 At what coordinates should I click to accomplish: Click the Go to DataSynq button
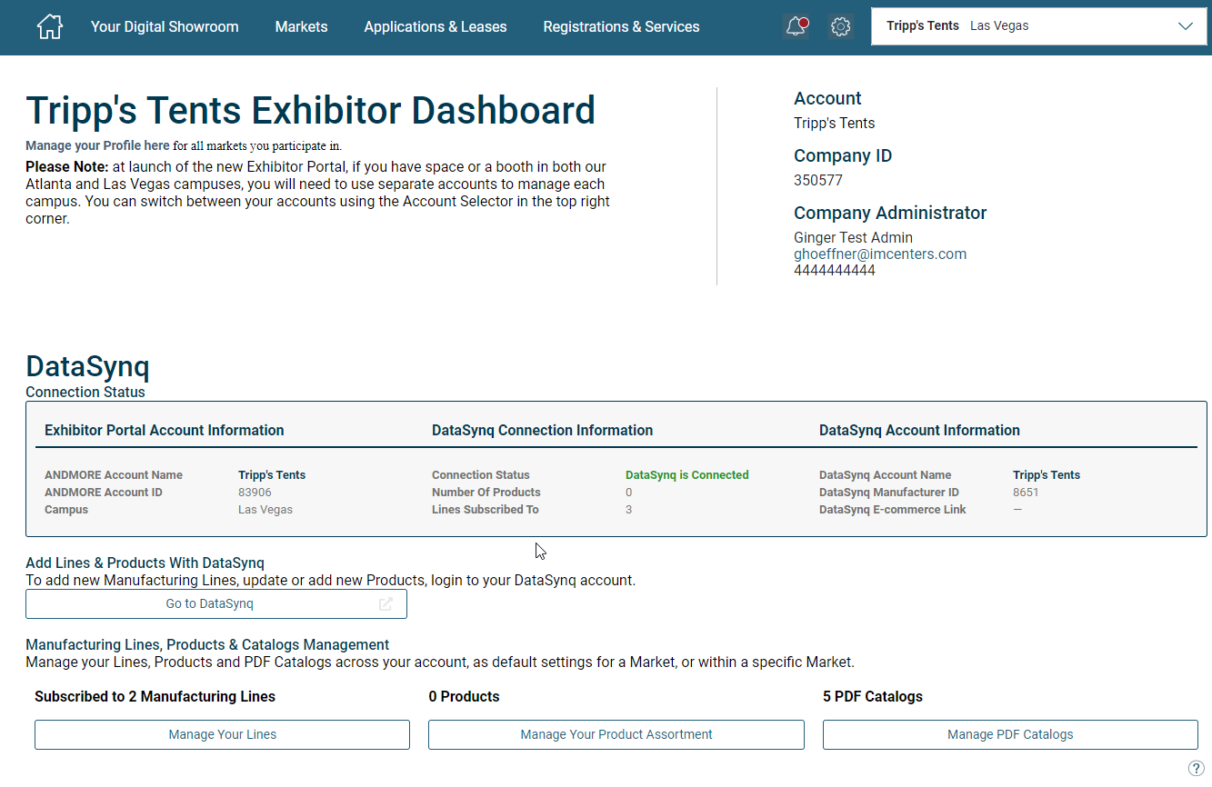216,603
